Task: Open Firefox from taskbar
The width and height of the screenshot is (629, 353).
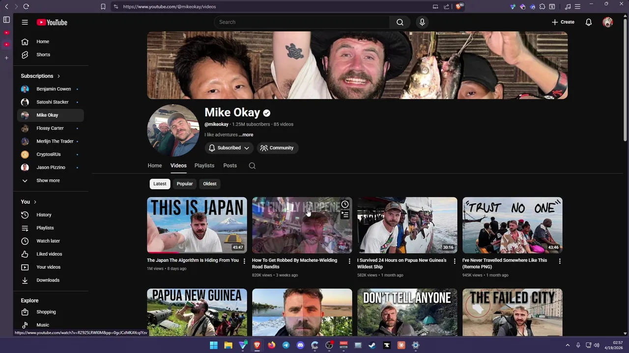Action: [272, 345]
